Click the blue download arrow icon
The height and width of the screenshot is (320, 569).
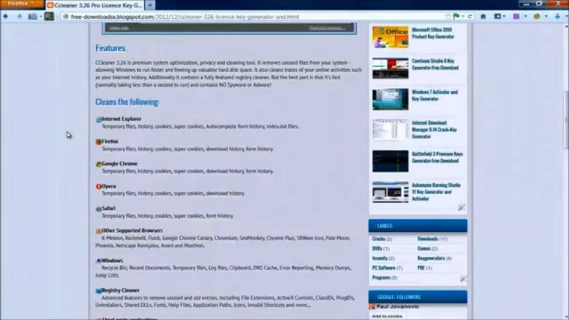click(557, 17)
